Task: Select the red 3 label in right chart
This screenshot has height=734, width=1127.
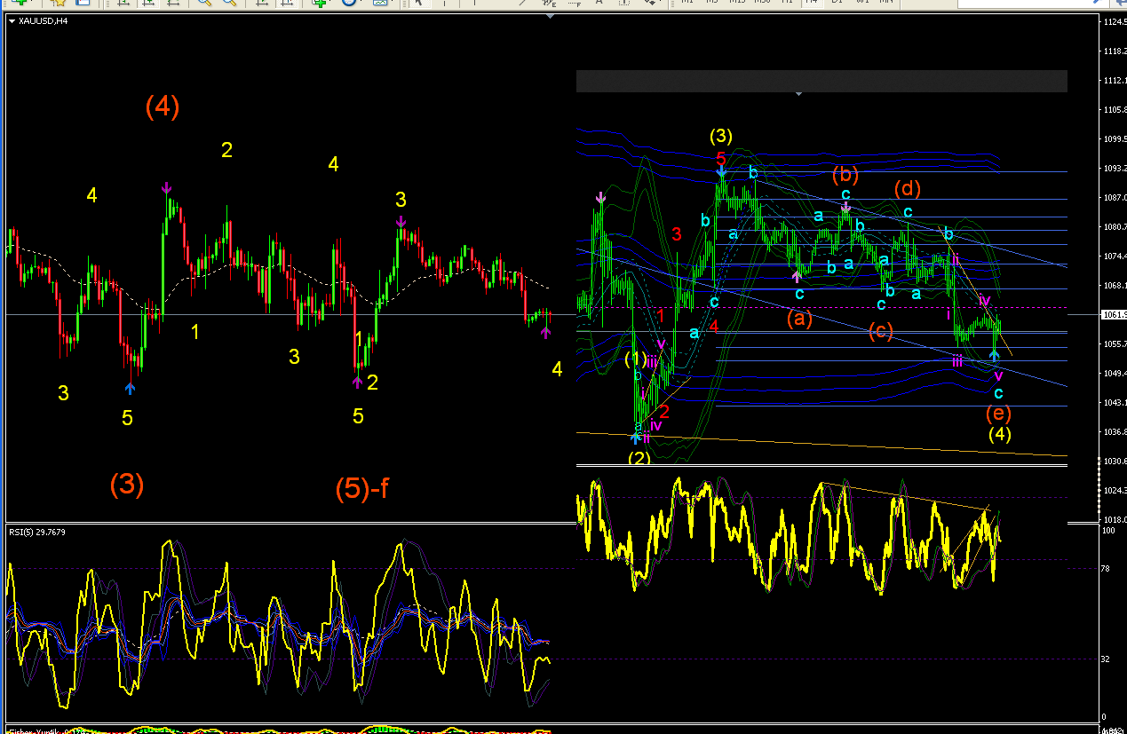Action: click(677, 234)
